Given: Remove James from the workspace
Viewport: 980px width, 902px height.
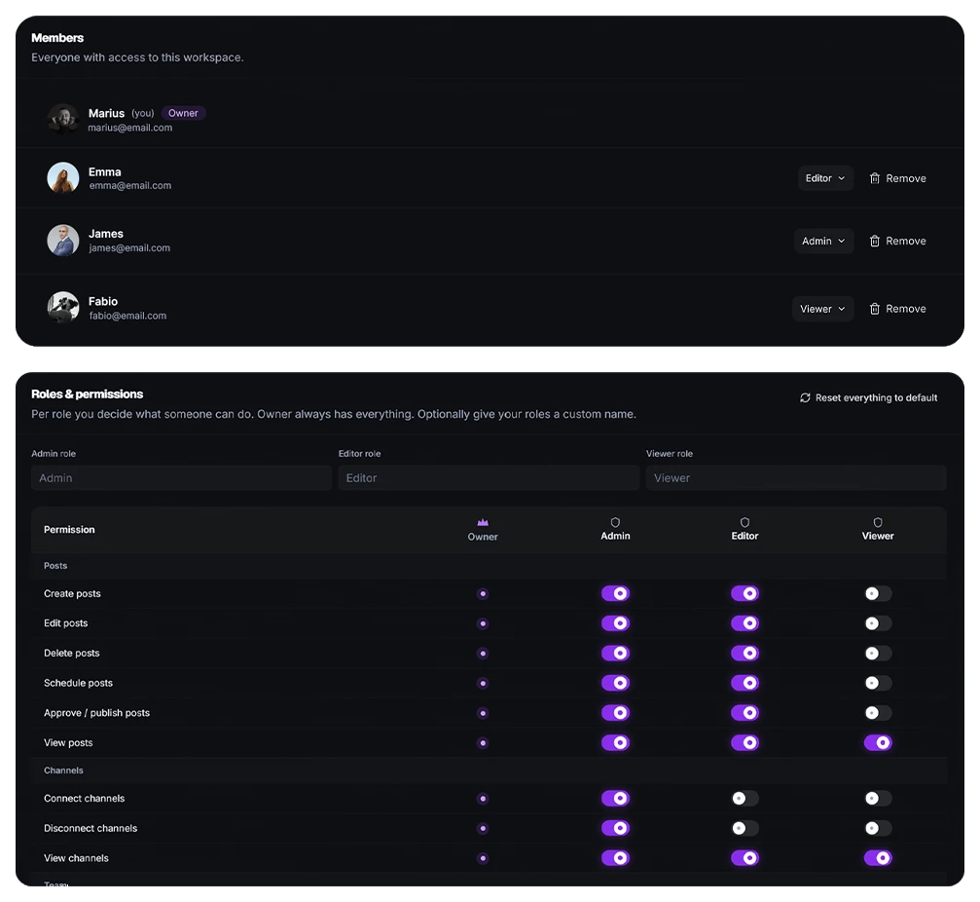Looking at the screenshot, I should 897,241.
